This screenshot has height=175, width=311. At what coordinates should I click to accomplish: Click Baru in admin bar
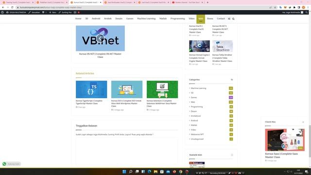click(52, 12)
